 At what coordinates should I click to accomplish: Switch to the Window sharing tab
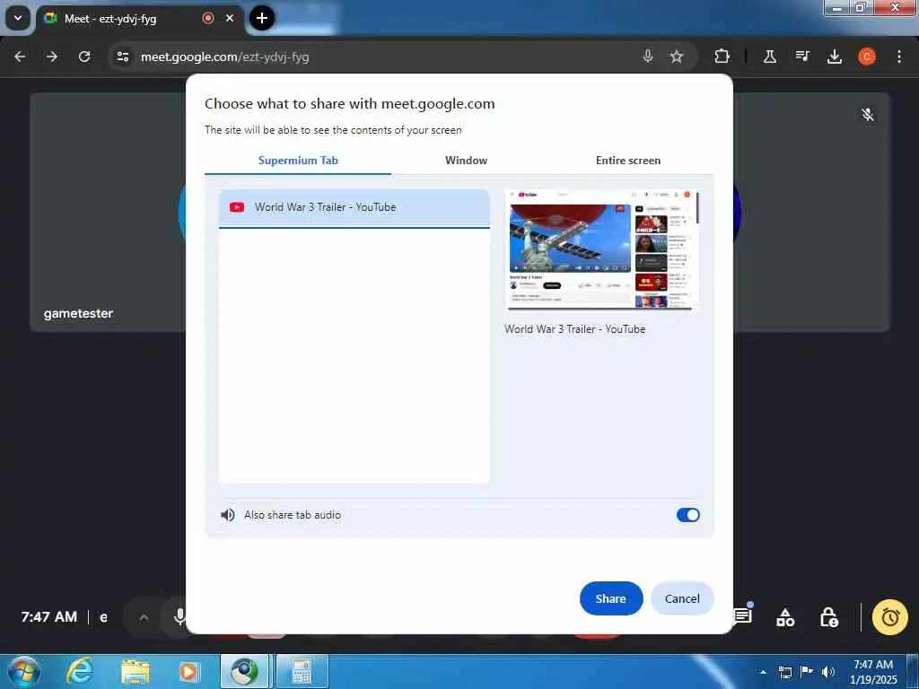point(466,161)
